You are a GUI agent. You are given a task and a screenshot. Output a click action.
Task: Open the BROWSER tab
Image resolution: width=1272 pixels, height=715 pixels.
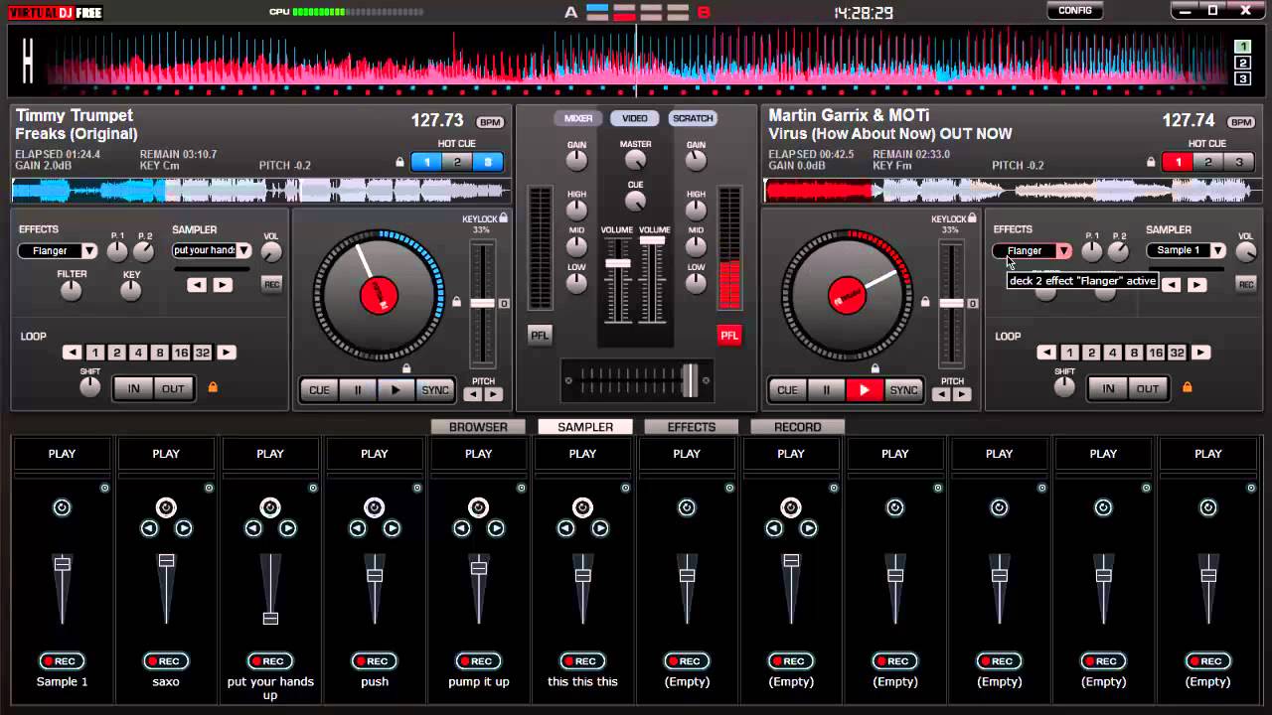pos(478,427)
